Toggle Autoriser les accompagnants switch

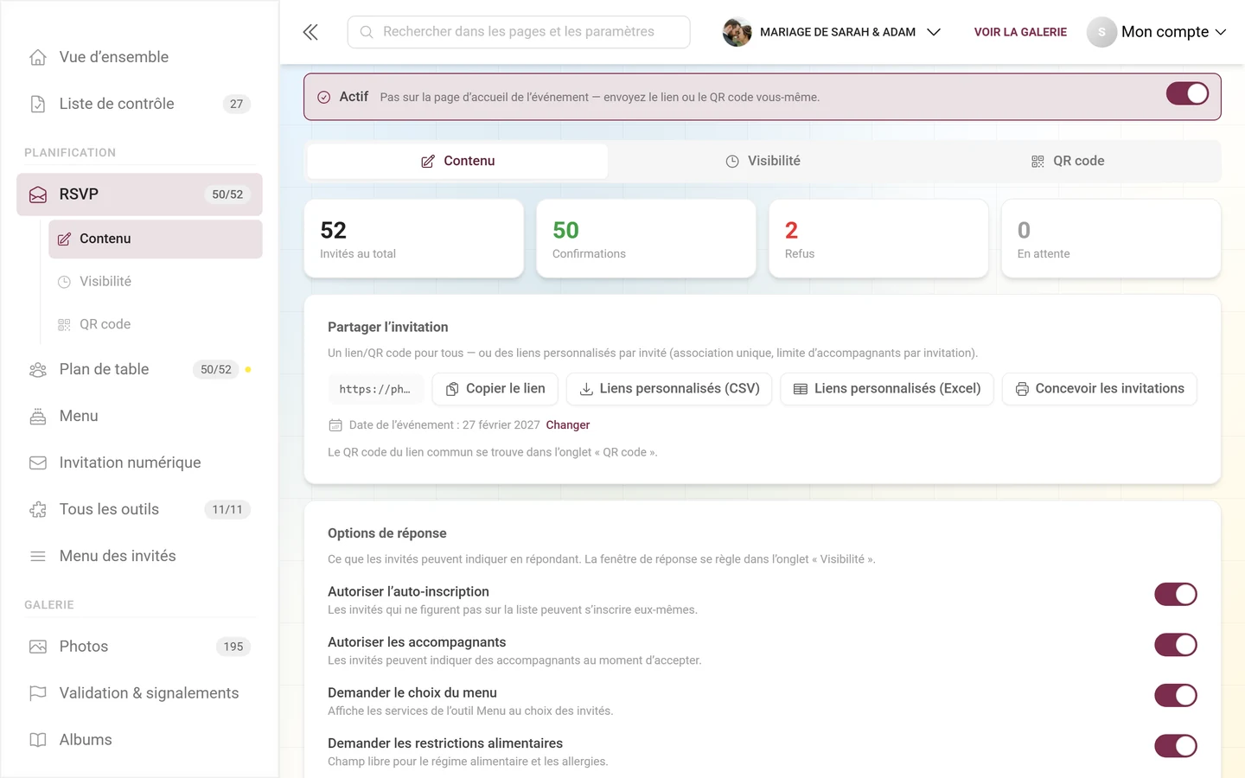(1176, 645)
